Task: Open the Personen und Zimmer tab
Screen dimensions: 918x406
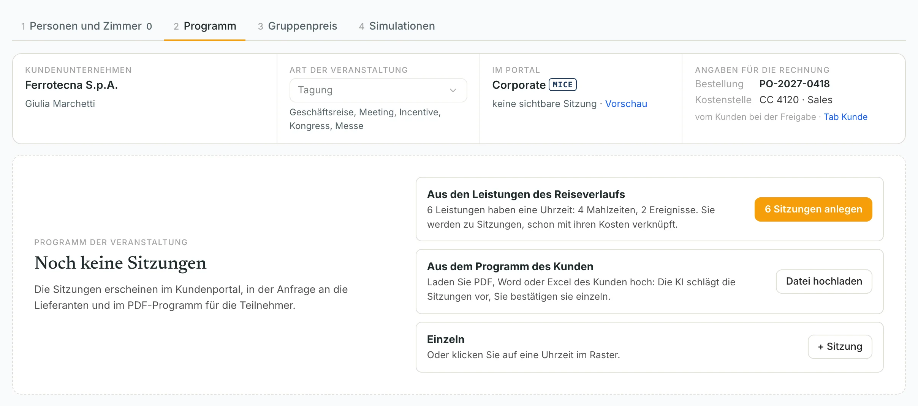Action: [x=86, y=26]
